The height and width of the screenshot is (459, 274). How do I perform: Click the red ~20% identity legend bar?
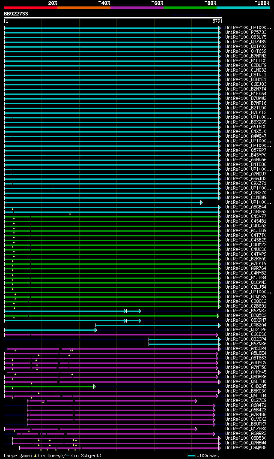point(31,7)
